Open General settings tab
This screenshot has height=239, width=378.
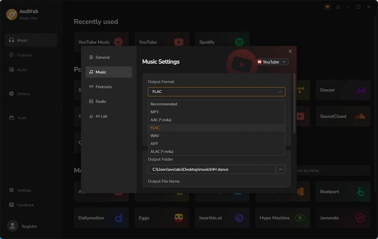click(x=109, y=57)
